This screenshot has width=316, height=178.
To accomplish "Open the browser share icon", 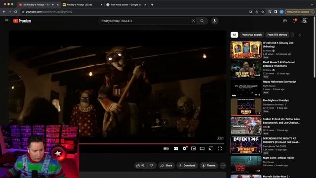I will (257, 12).
